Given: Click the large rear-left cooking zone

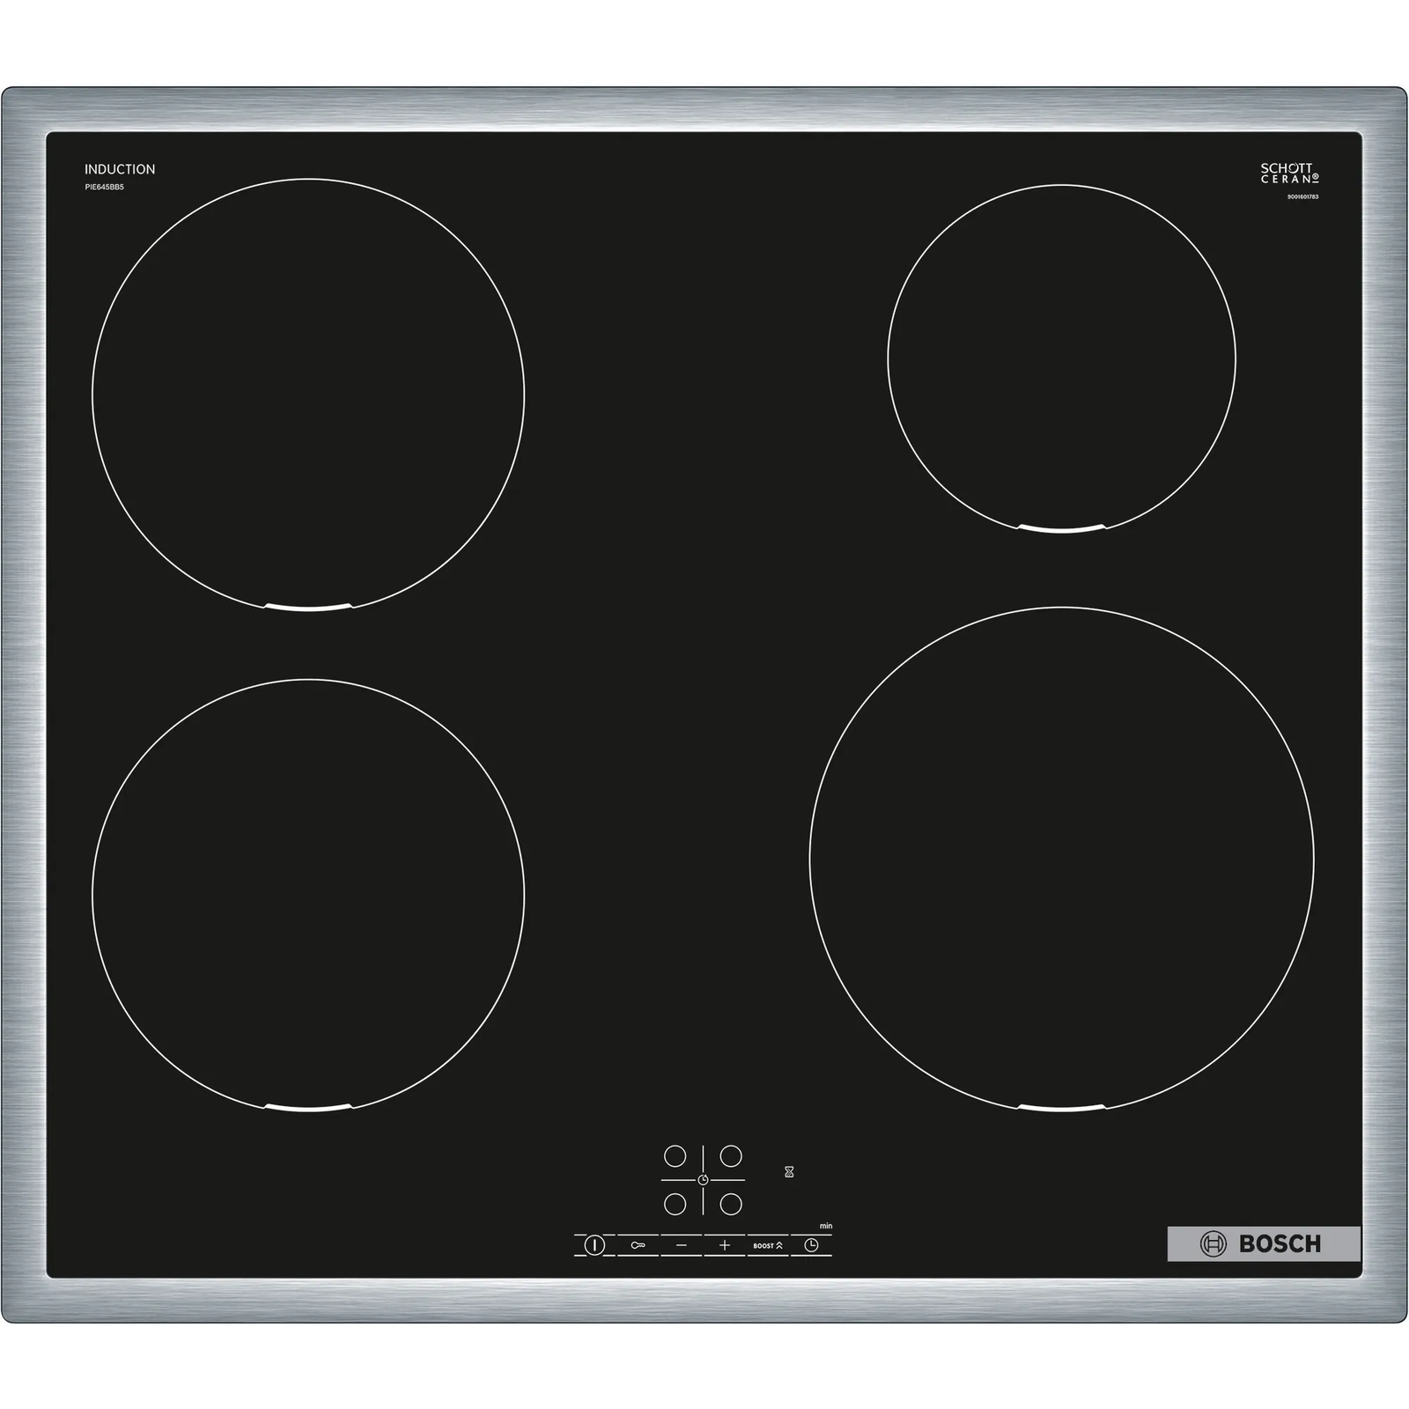Looking at the screenshot, I should pyautogui.click(x=308, y=394).
